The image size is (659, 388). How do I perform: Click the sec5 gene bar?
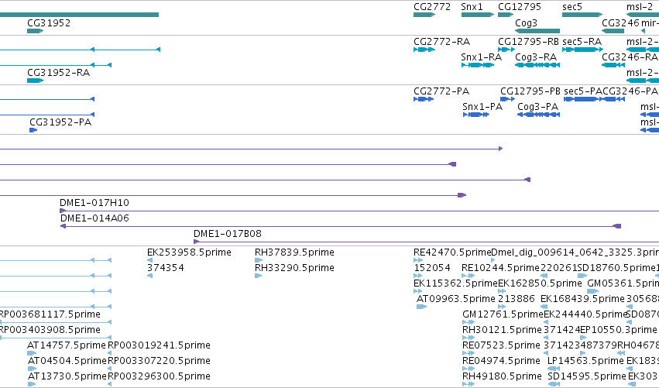tap(582, 15)
